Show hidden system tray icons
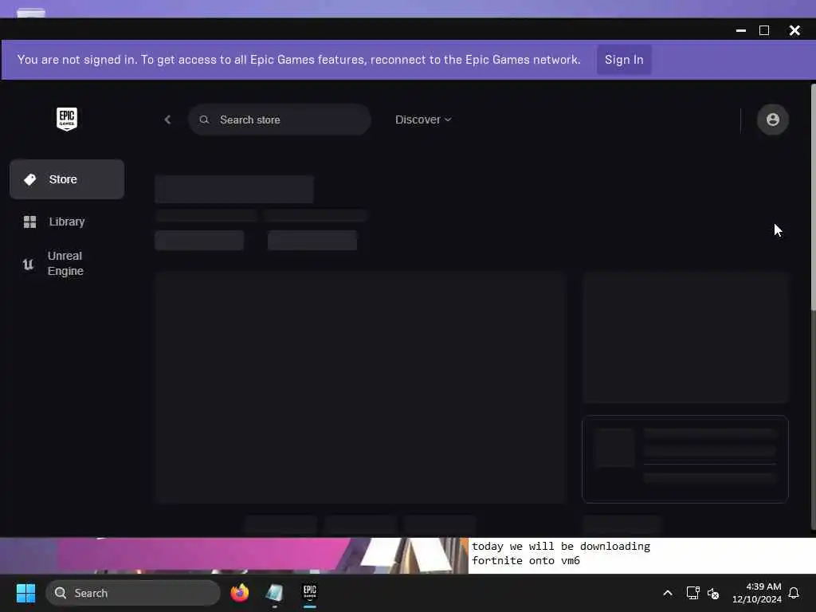Viewport: 816px width, 612px height. tap(668, 593)
